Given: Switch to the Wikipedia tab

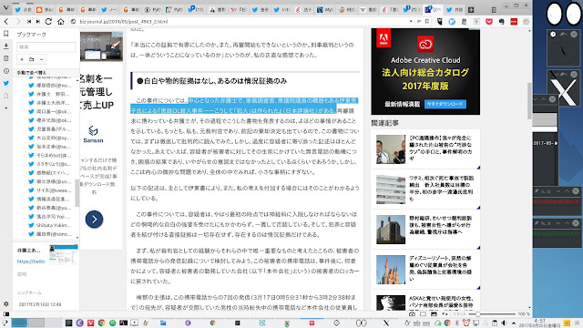Looking at the screenshot, I should pos(368,10).
